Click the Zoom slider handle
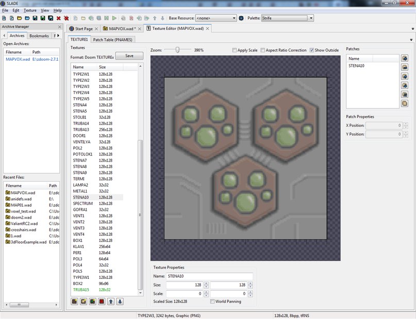416x319 pixels. 177,50
